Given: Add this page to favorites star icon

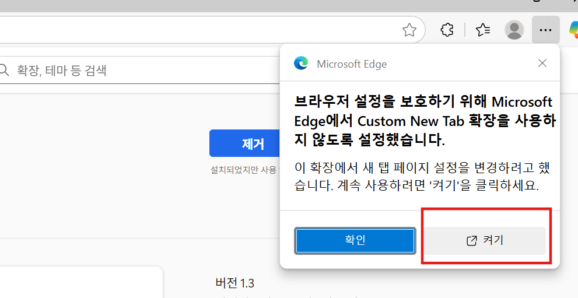Looking at the screenshot, I should point(409,30).
